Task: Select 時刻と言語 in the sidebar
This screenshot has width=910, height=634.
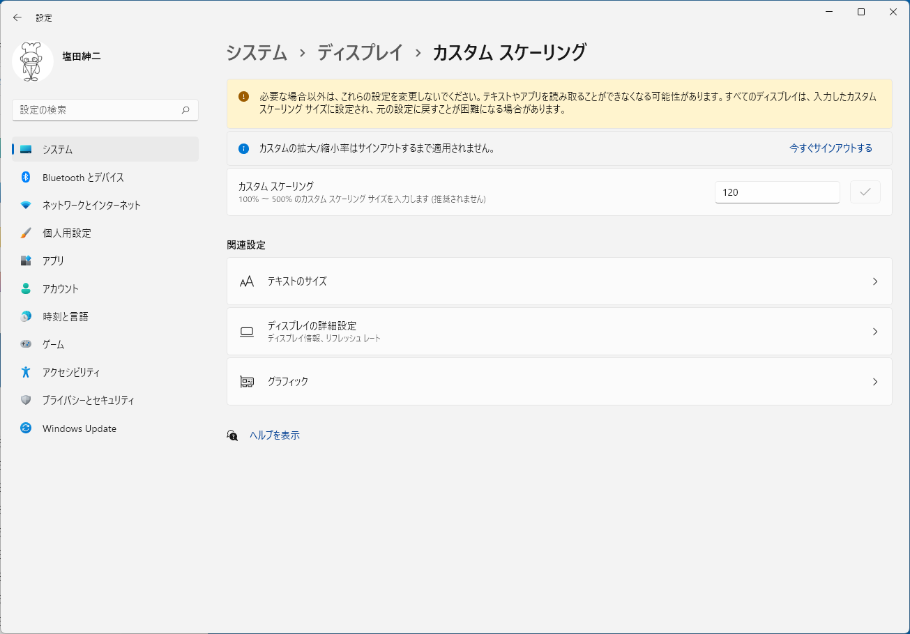Action: [66, 316]
